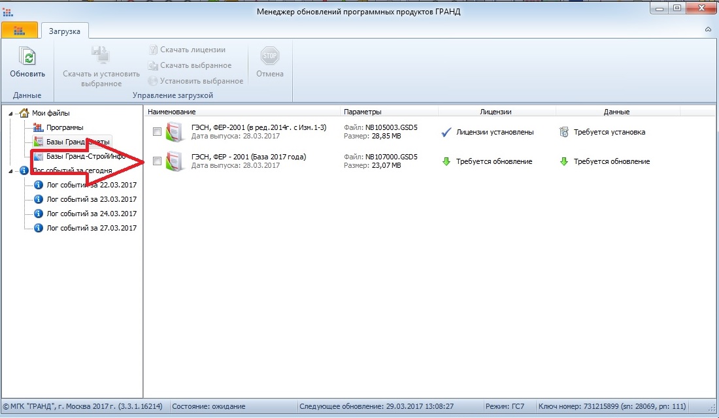The width and height of the screenshot is (719, 418).
Task: Click the Требуется установка text
Action: [609, 132]
